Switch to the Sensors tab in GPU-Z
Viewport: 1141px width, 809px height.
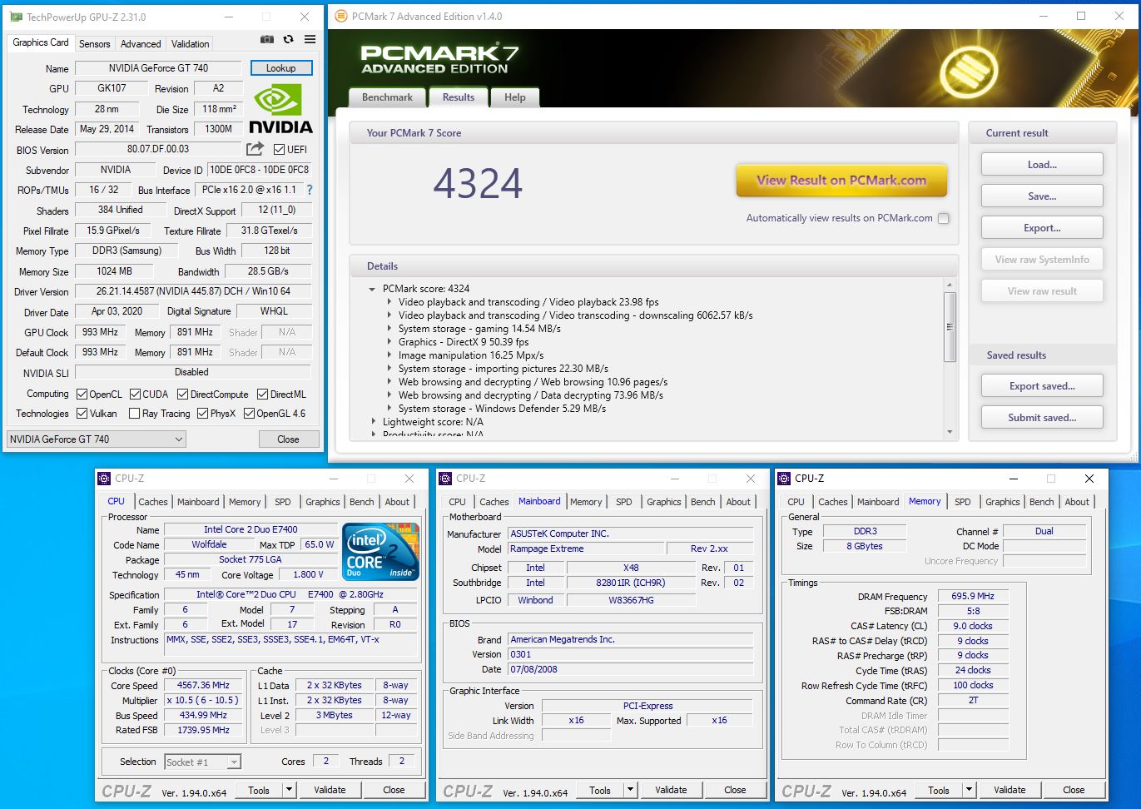(94, 44)
